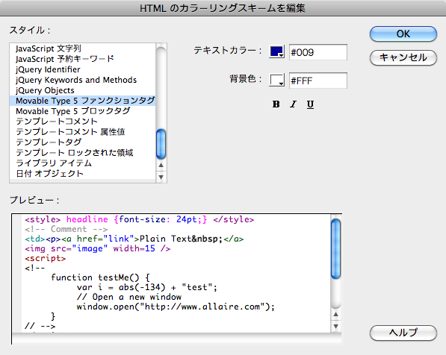Screen dimensions: 446x355
Task: Toggle the Underline style button
Action: 310,104
